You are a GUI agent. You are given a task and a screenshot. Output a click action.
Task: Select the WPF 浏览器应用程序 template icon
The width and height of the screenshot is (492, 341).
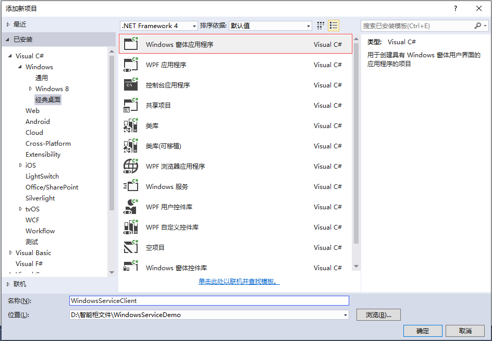pyautogui.click(x=131, y=166)
